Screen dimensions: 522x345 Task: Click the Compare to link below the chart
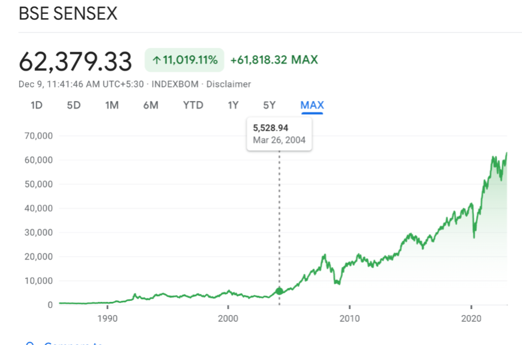click(x=72, y=343)
